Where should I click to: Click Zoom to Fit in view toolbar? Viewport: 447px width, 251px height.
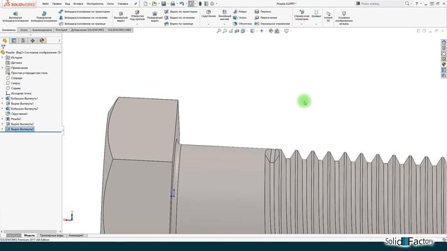tap(219, 31)
